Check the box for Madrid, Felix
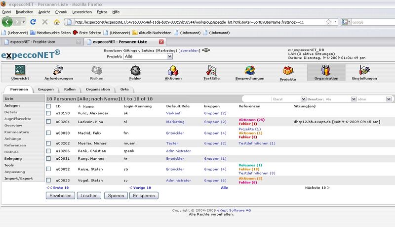Image resolution: width=395 pixels, height=227 pixels. (x=48, y=133)
